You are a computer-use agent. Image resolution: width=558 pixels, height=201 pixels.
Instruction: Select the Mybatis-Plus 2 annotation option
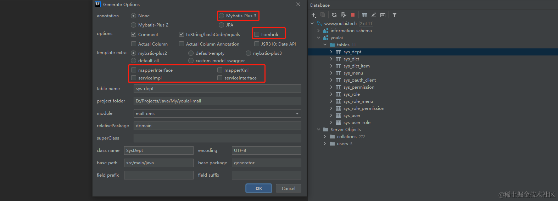[134, 25]
